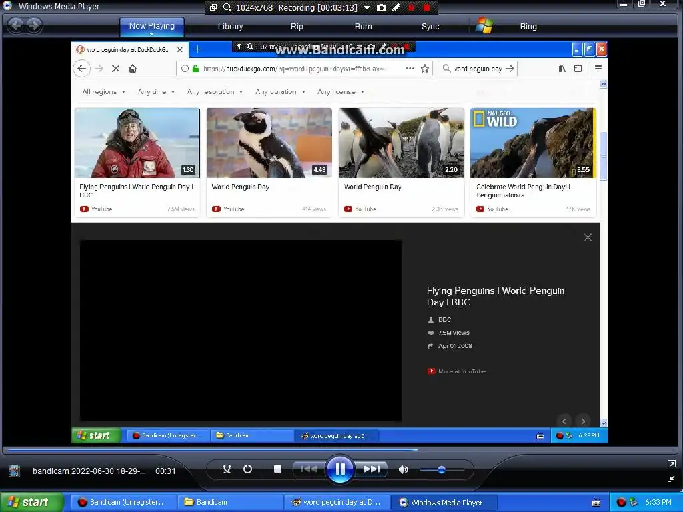The width and height of the screenshot is (683, 512).
Task: Click the recorded browser's home icon
Action: 133,69
